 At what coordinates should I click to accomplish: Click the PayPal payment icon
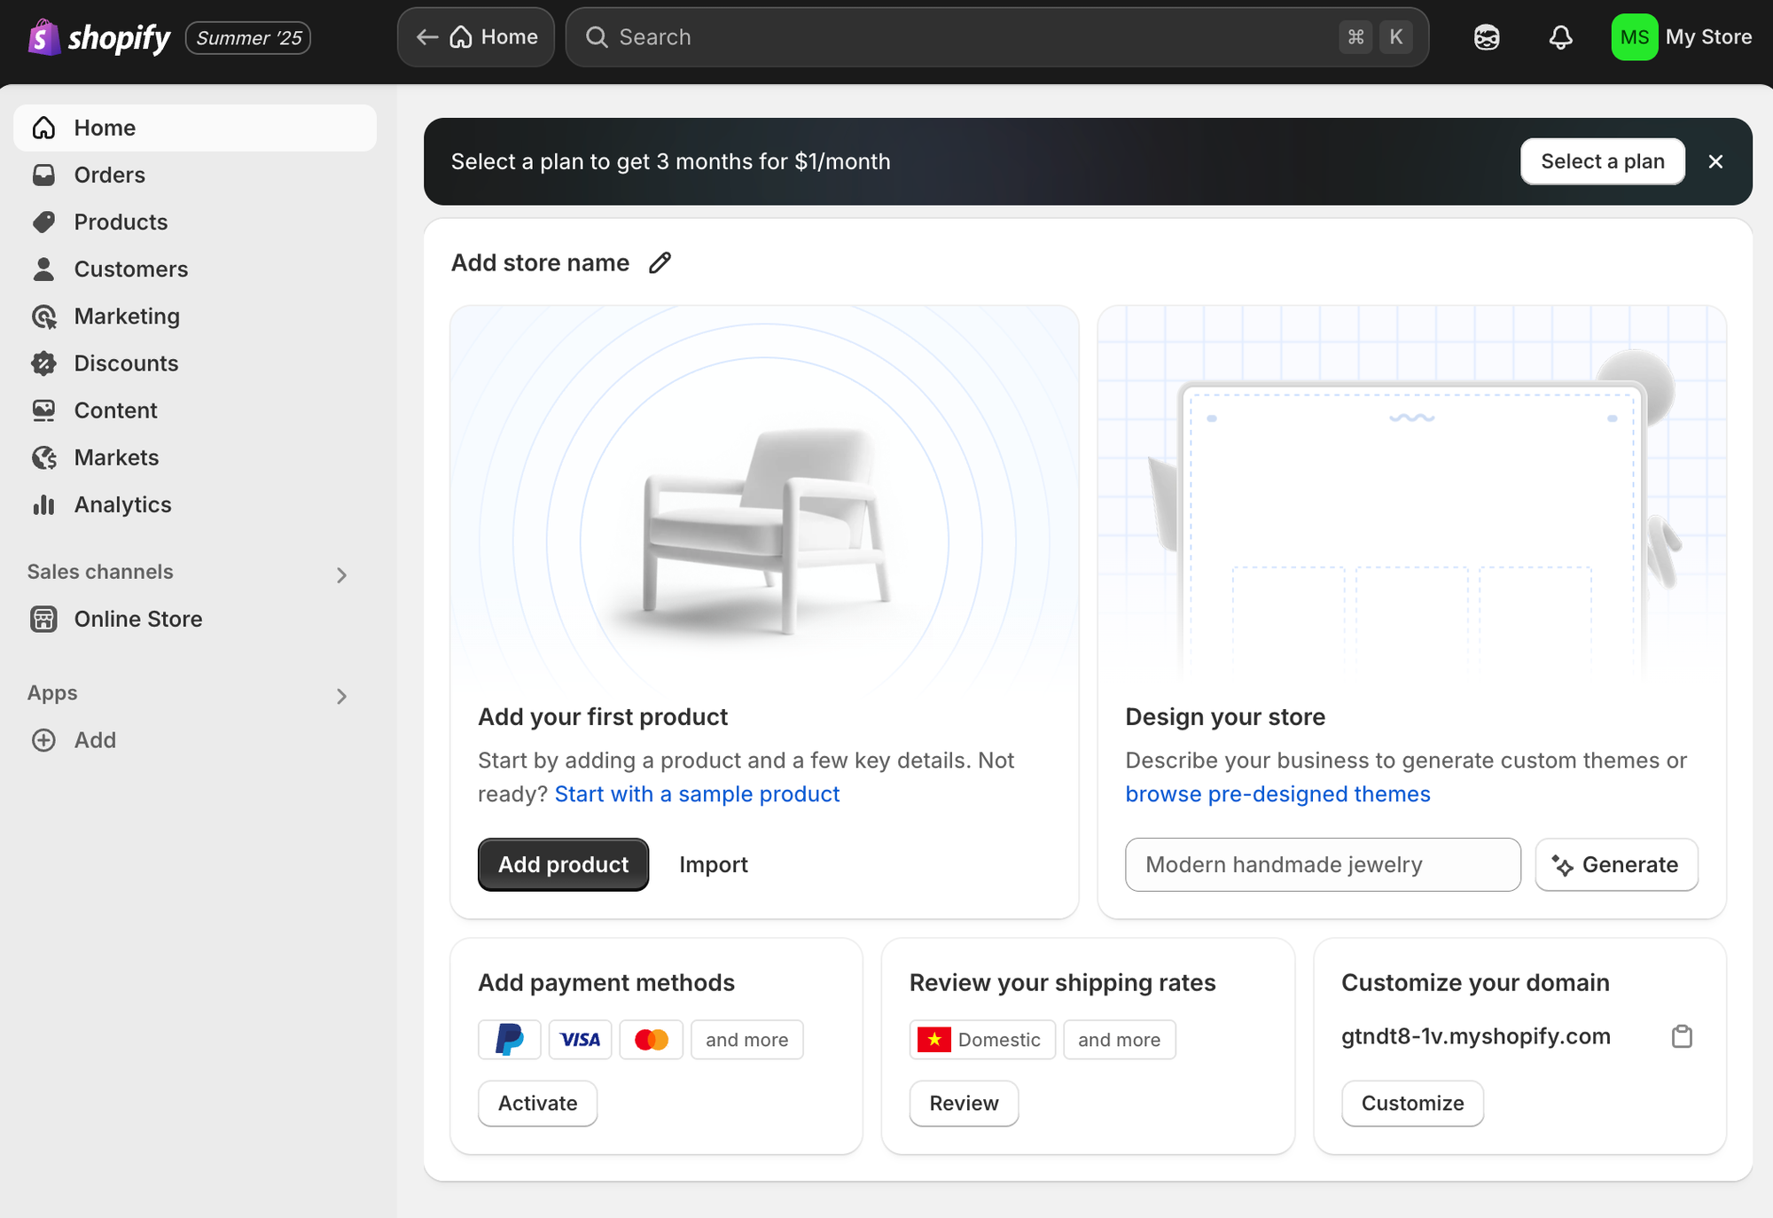pos(510,1039)
